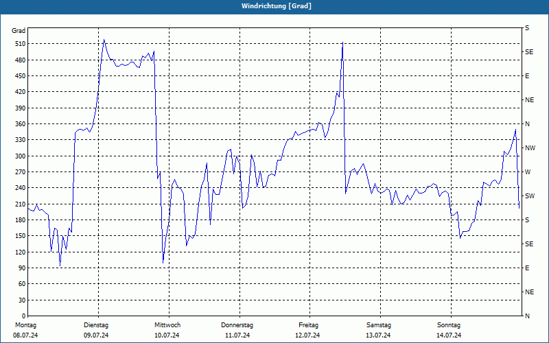Click the date 10.07.24

(167, 335)
